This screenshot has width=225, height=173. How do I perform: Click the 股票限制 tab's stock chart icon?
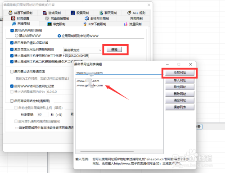73,13
